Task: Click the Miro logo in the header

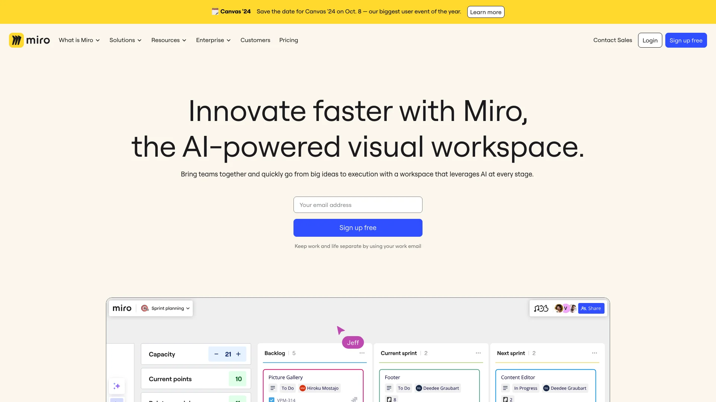Action: tap(29, 40)
